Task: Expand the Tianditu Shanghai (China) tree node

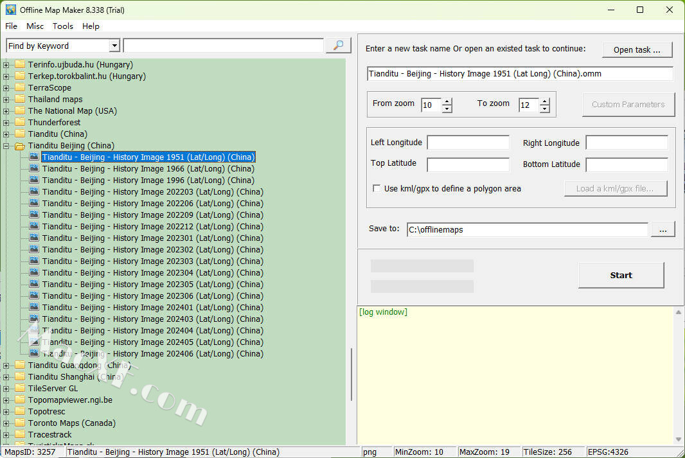Action: click(x=6, y=377)
